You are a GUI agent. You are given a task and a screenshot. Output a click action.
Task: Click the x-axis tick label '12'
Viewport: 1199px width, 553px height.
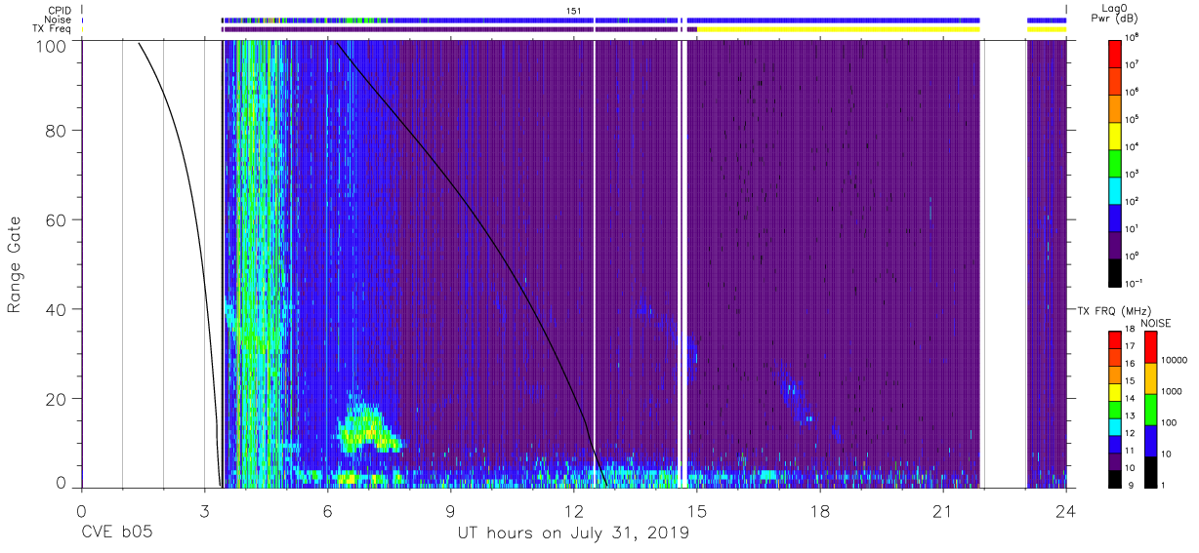573,511
